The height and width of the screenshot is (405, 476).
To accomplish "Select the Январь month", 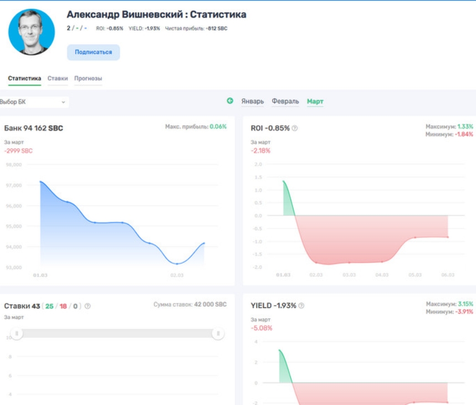I will (253, 101).
